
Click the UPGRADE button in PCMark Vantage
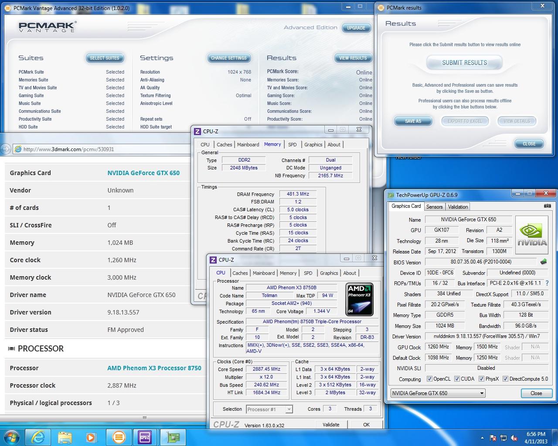click(x=356, y=28)
